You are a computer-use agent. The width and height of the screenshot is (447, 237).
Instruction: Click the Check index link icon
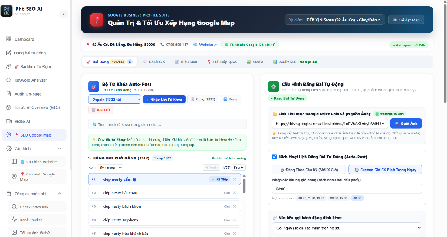[14, 207]
